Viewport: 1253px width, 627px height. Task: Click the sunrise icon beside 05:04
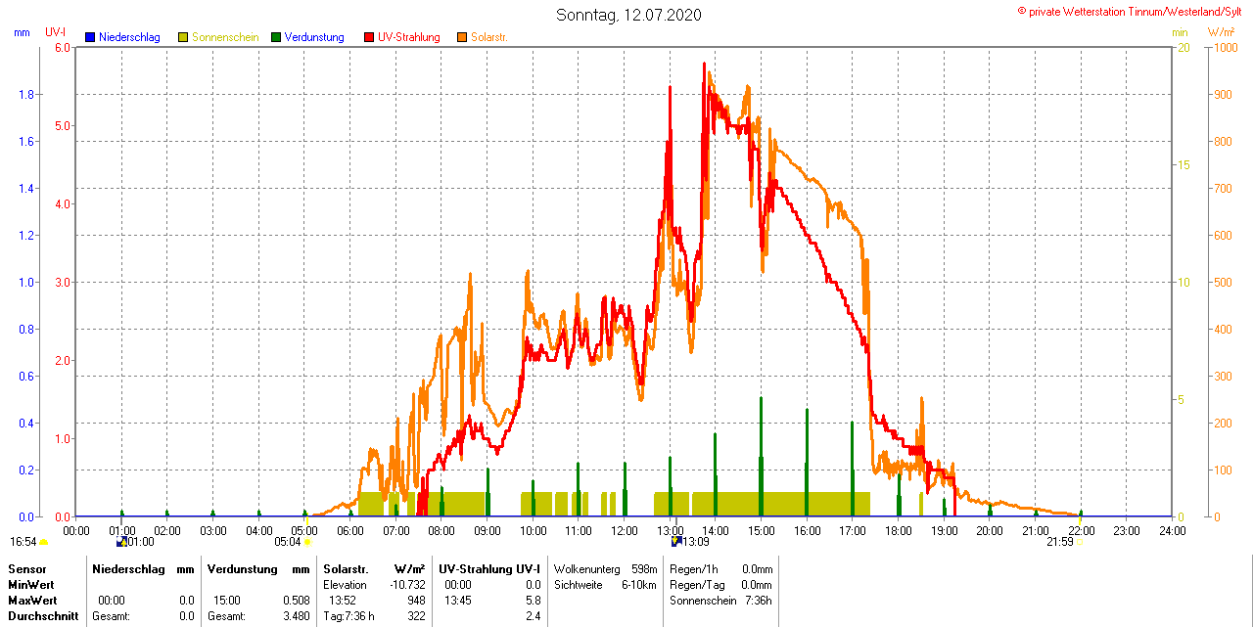pos(307,542)
